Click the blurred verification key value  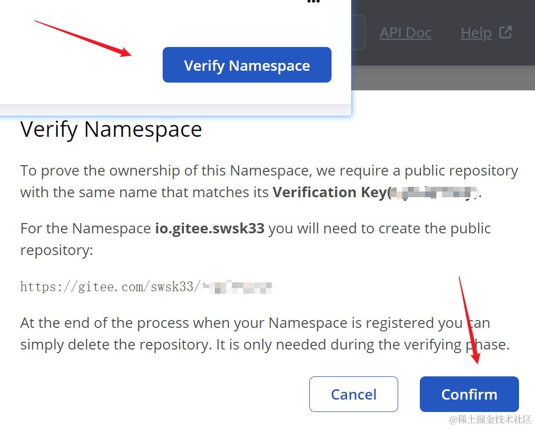coord(434,193)
